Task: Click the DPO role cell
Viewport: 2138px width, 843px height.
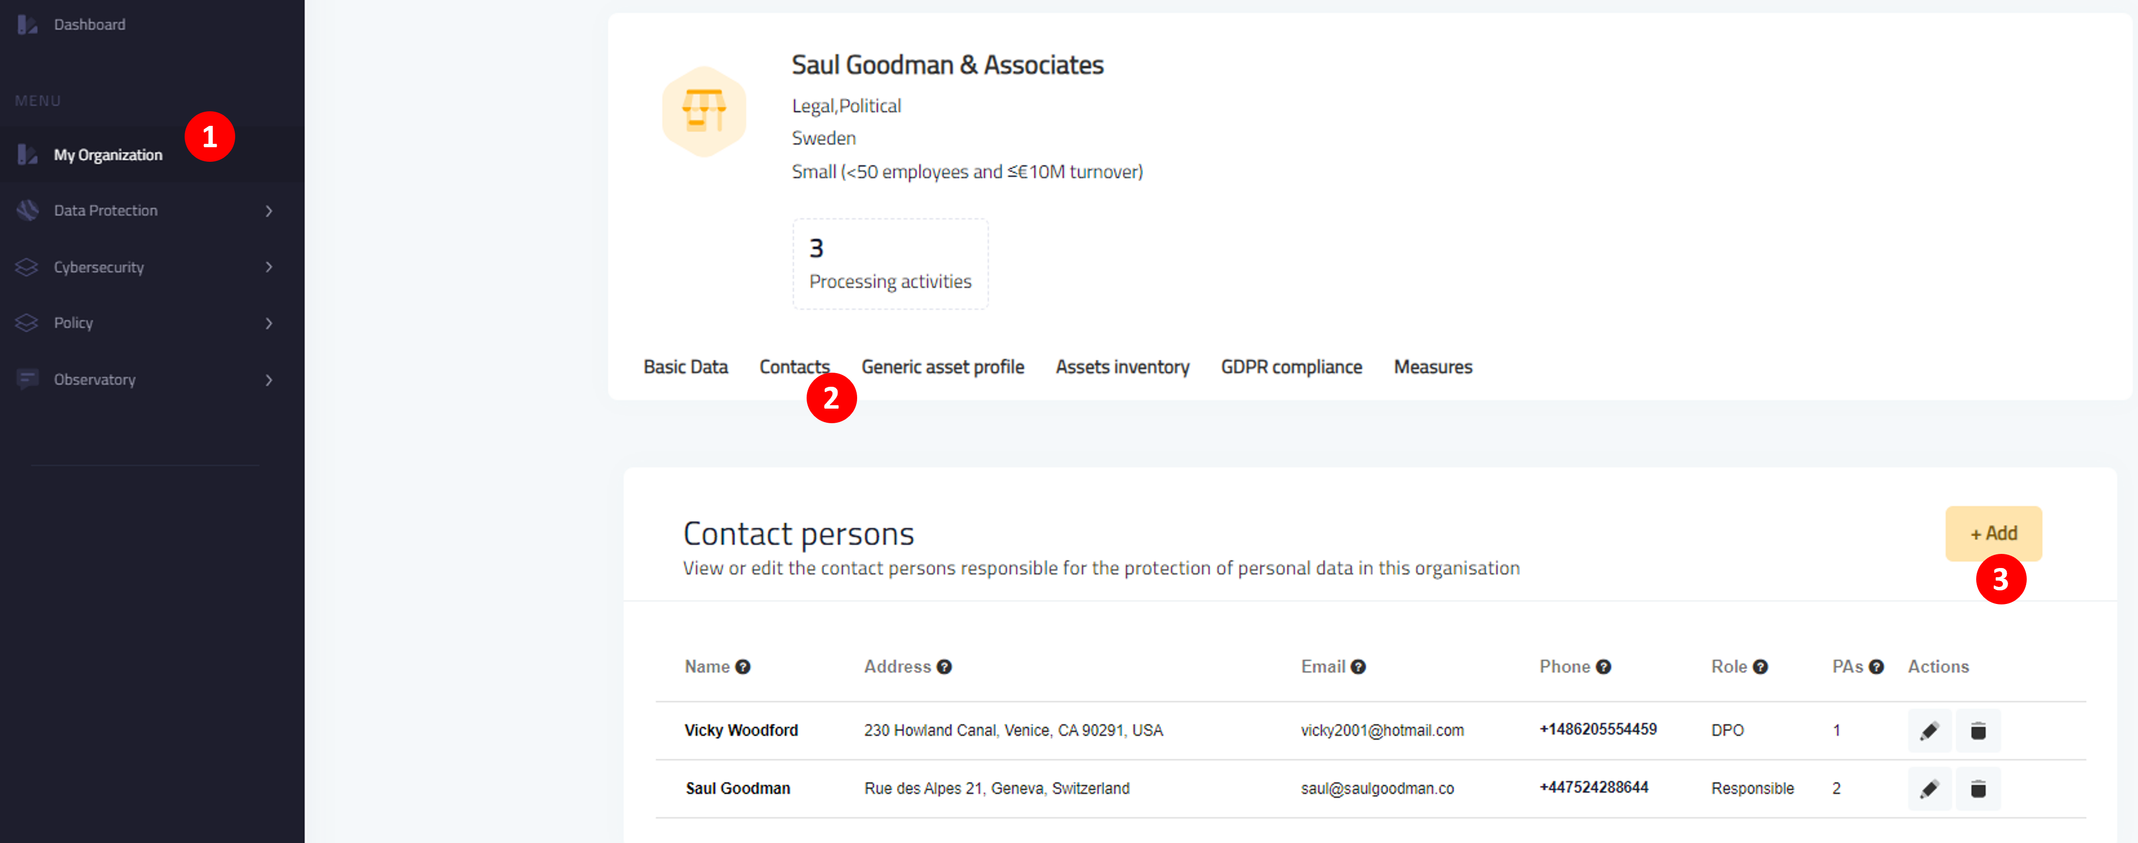Action: [1727, 730]
